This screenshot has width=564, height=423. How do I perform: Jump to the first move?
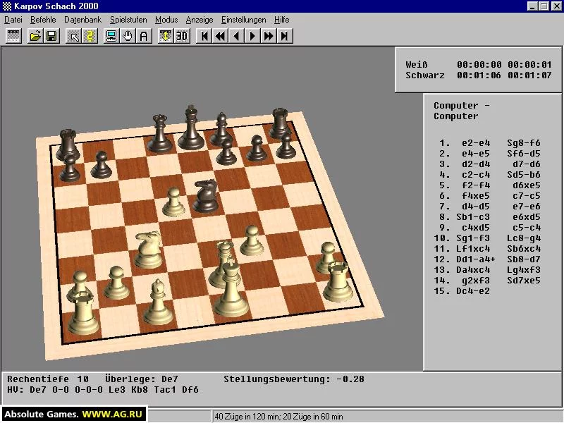click(204, 36)
